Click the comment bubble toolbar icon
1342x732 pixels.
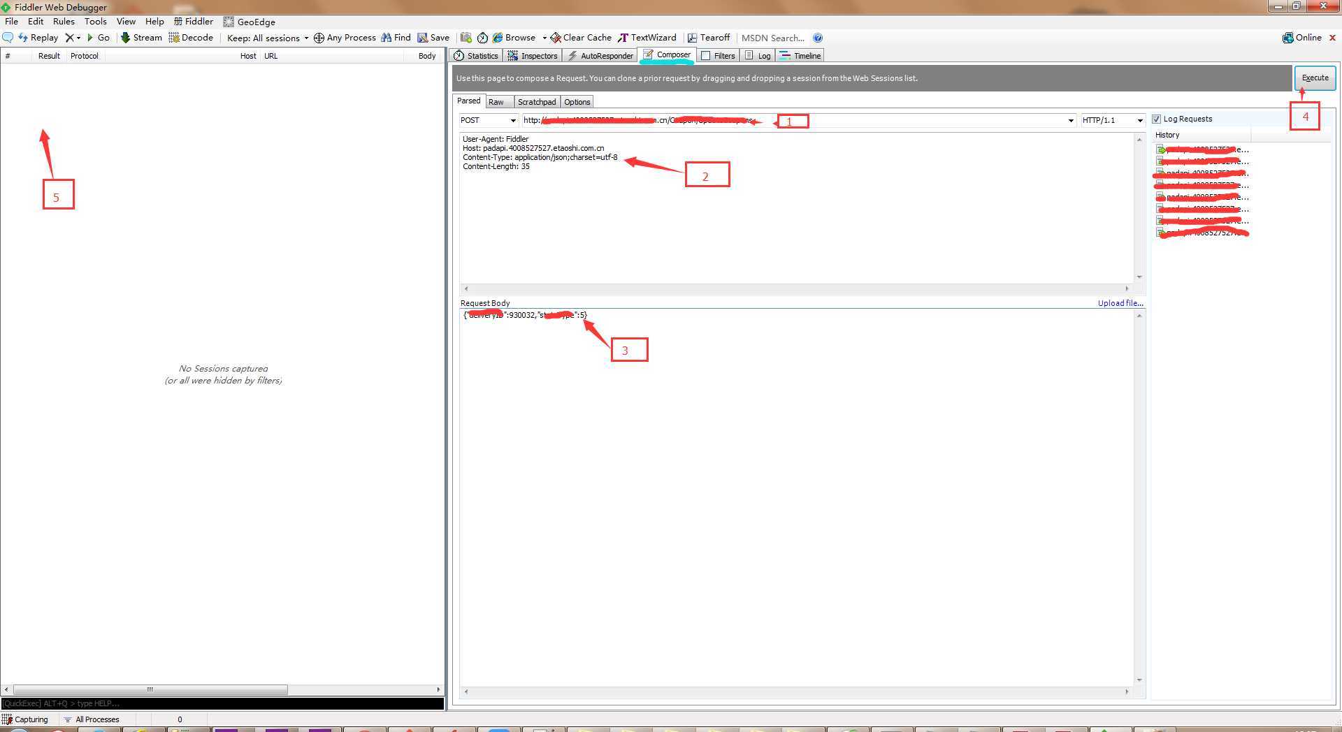8,38
